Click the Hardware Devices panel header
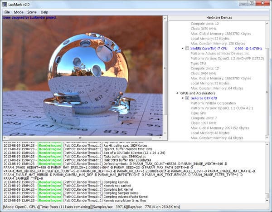Screen dimensions: 272x212 (x=219, y=17)
